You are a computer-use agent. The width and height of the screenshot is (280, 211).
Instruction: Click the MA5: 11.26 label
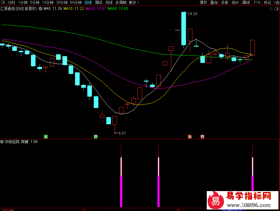(x=53, y=9)
